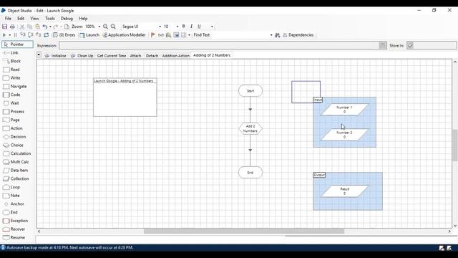458x258 pixels.
Task: Click the Paste icon
Action: coord(37,27)
